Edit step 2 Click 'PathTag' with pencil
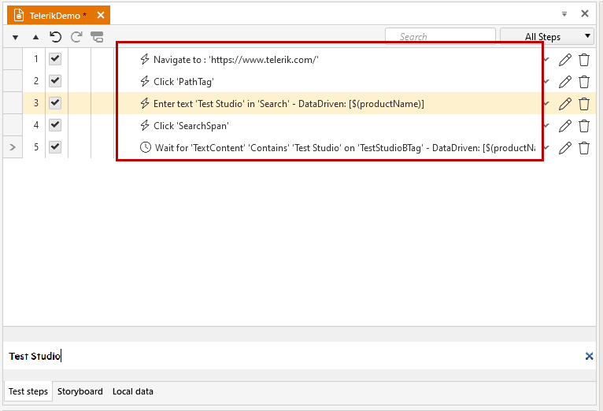The image size is (603, 411). click(565, 82)
